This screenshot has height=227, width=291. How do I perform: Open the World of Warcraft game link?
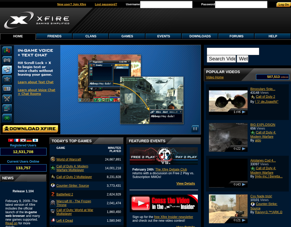(x=69, y=159)
